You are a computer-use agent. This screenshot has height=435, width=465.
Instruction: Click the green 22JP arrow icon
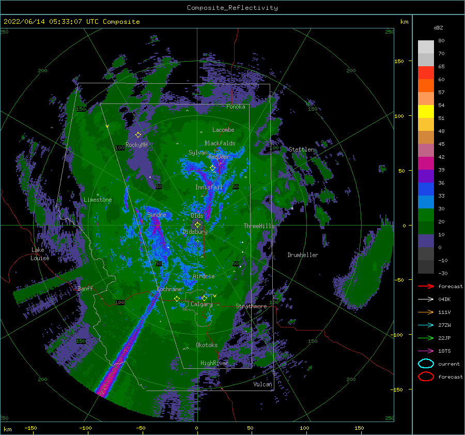pos(426,338)
